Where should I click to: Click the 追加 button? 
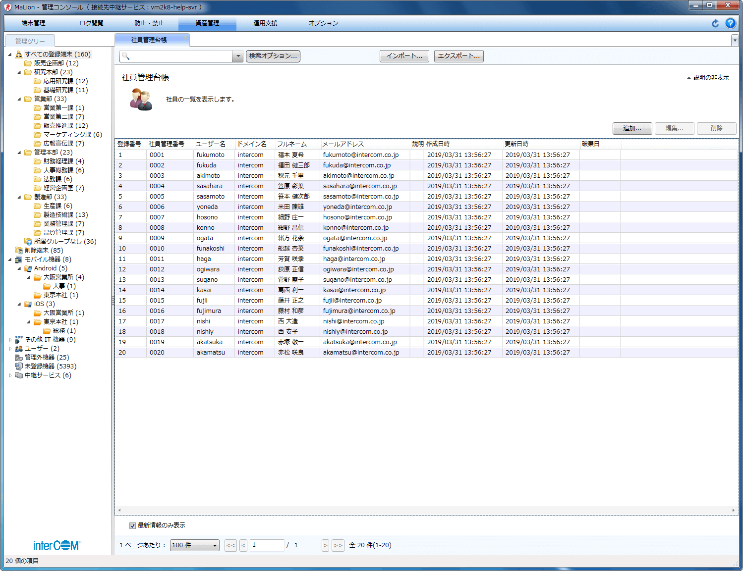632,128
